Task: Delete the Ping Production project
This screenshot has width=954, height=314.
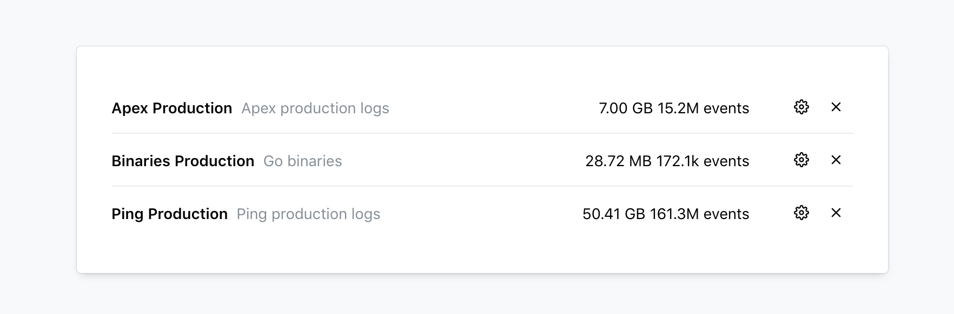Action: 836,213
